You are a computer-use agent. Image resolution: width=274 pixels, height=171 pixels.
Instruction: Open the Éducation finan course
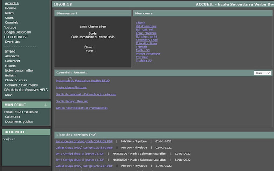(x=146, y=43)
